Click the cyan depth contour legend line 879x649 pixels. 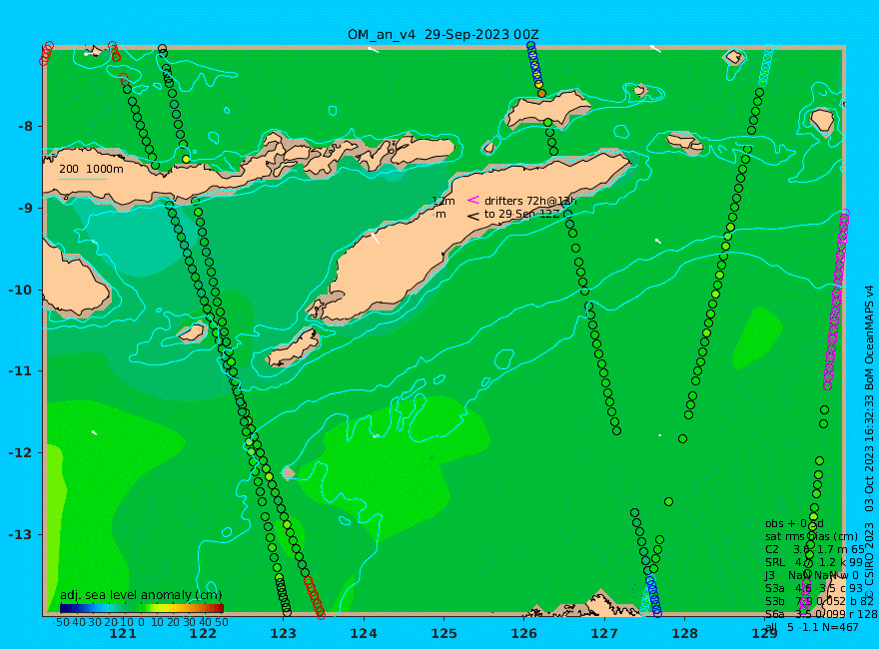(x=83, y=180)
